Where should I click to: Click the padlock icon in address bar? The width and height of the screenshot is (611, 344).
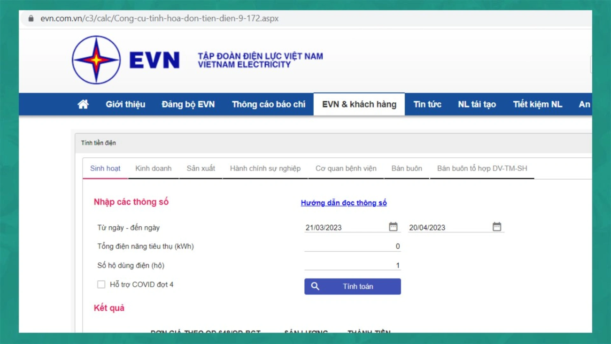(x=31, y=18)
